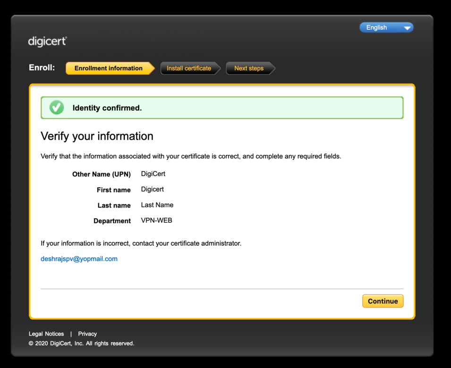Open the Privacy link
This screenshot has width=451, height=368.
(87, 334)
